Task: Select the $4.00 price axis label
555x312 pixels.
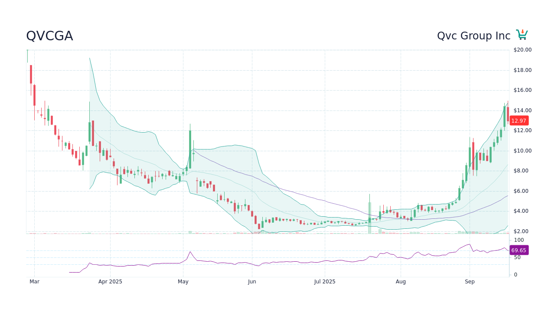Action: (x=521, y=211)
